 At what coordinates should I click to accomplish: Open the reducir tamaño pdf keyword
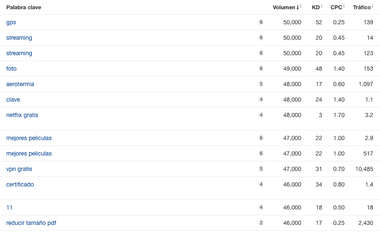point(31,223)
